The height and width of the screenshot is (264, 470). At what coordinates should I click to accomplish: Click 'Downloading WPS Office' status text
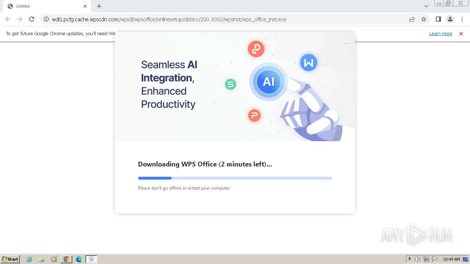click(205, 164)
